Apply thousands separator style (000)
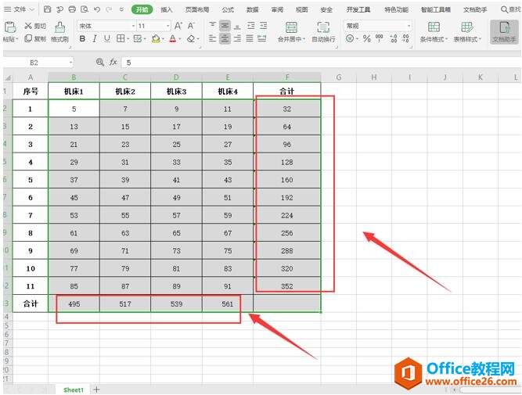 click(x=380, y=38)
